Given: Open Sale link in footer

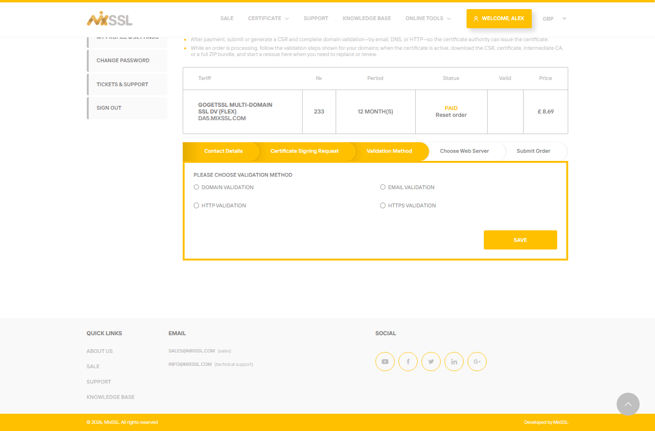Looking at the screenshot, I should pos(93,366).
